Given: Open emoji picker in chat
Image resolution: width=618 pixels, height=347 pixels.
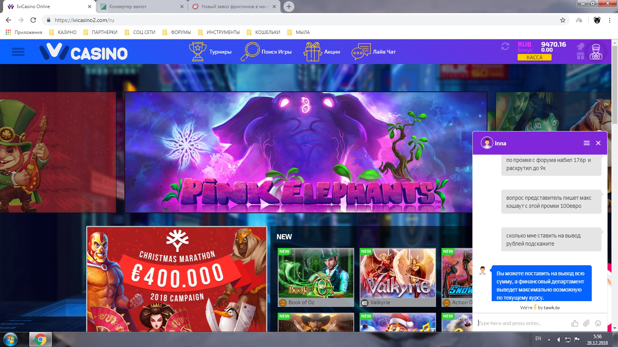Looking at the screenshot, I should 598,323.
